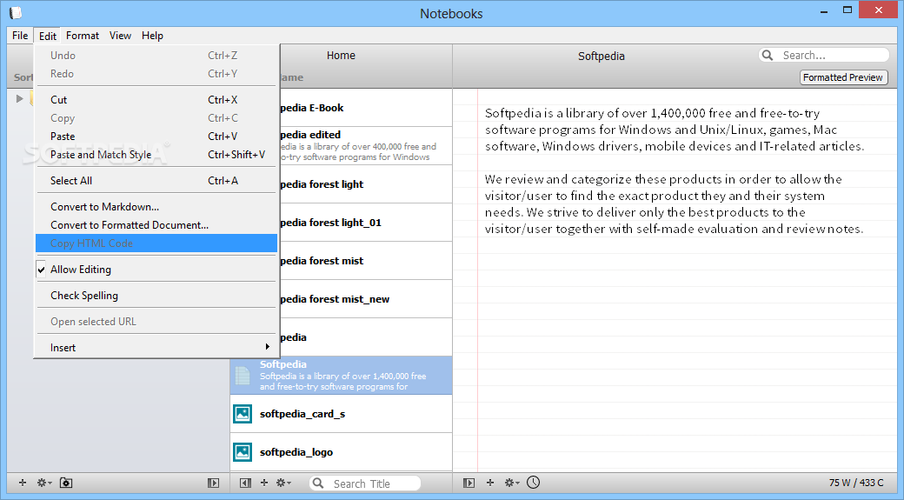This screenshot has width=904, height=500.
Task: Click the plus icon under editor
Action: click(x=490, y=483)
